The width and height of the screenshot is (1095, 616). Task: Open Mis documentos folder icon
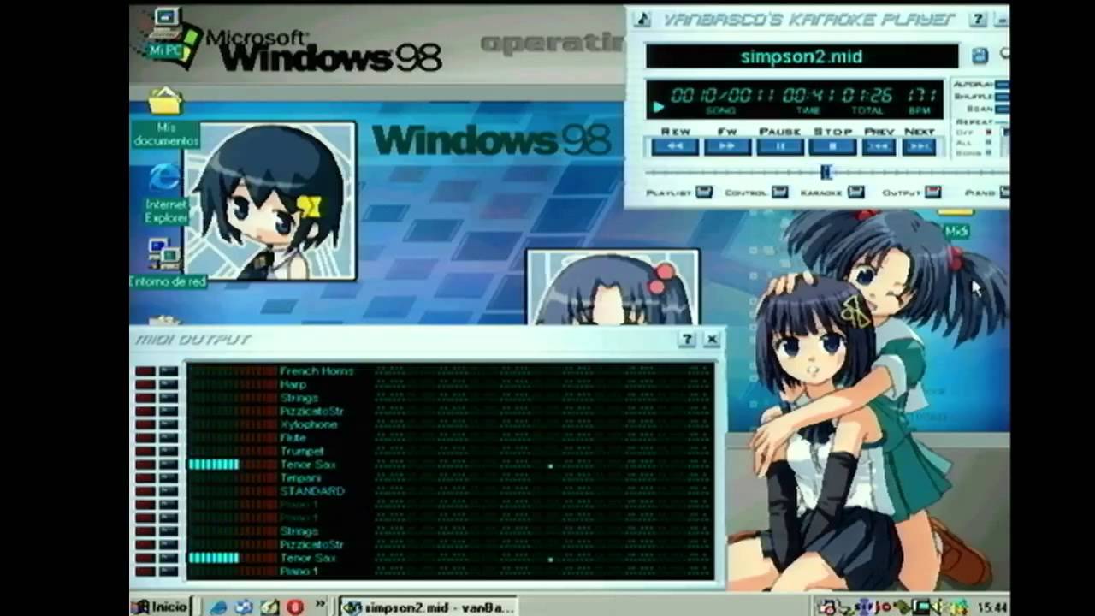tap(165, 117)
